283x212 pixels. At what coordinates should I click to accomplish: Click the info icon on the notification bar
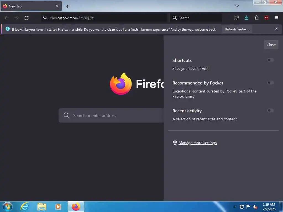7,29
